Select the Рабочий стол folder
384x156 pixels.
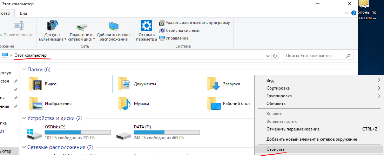229,104
